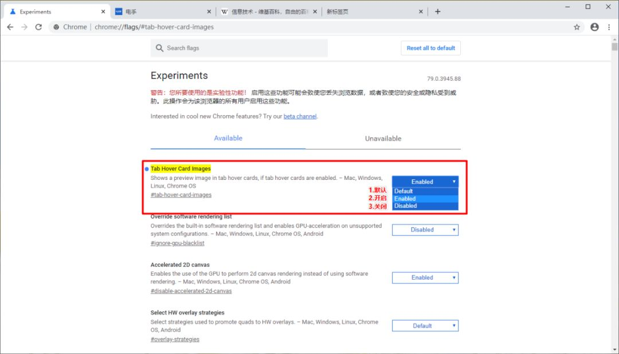Open the #ignore-gpu-blacklist anchor link
Screen dimensions: 619x354
[177, 243]
